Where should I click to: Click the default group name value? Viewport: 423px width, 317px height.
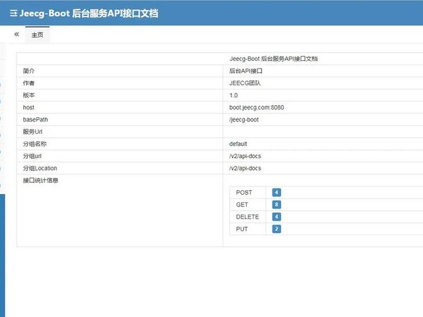[x=238, y=144]
